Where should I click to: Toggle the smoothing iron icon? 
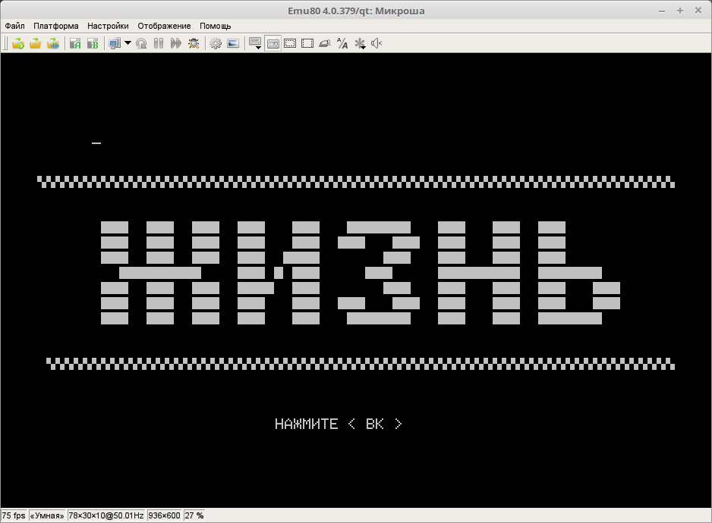[325, 43]
